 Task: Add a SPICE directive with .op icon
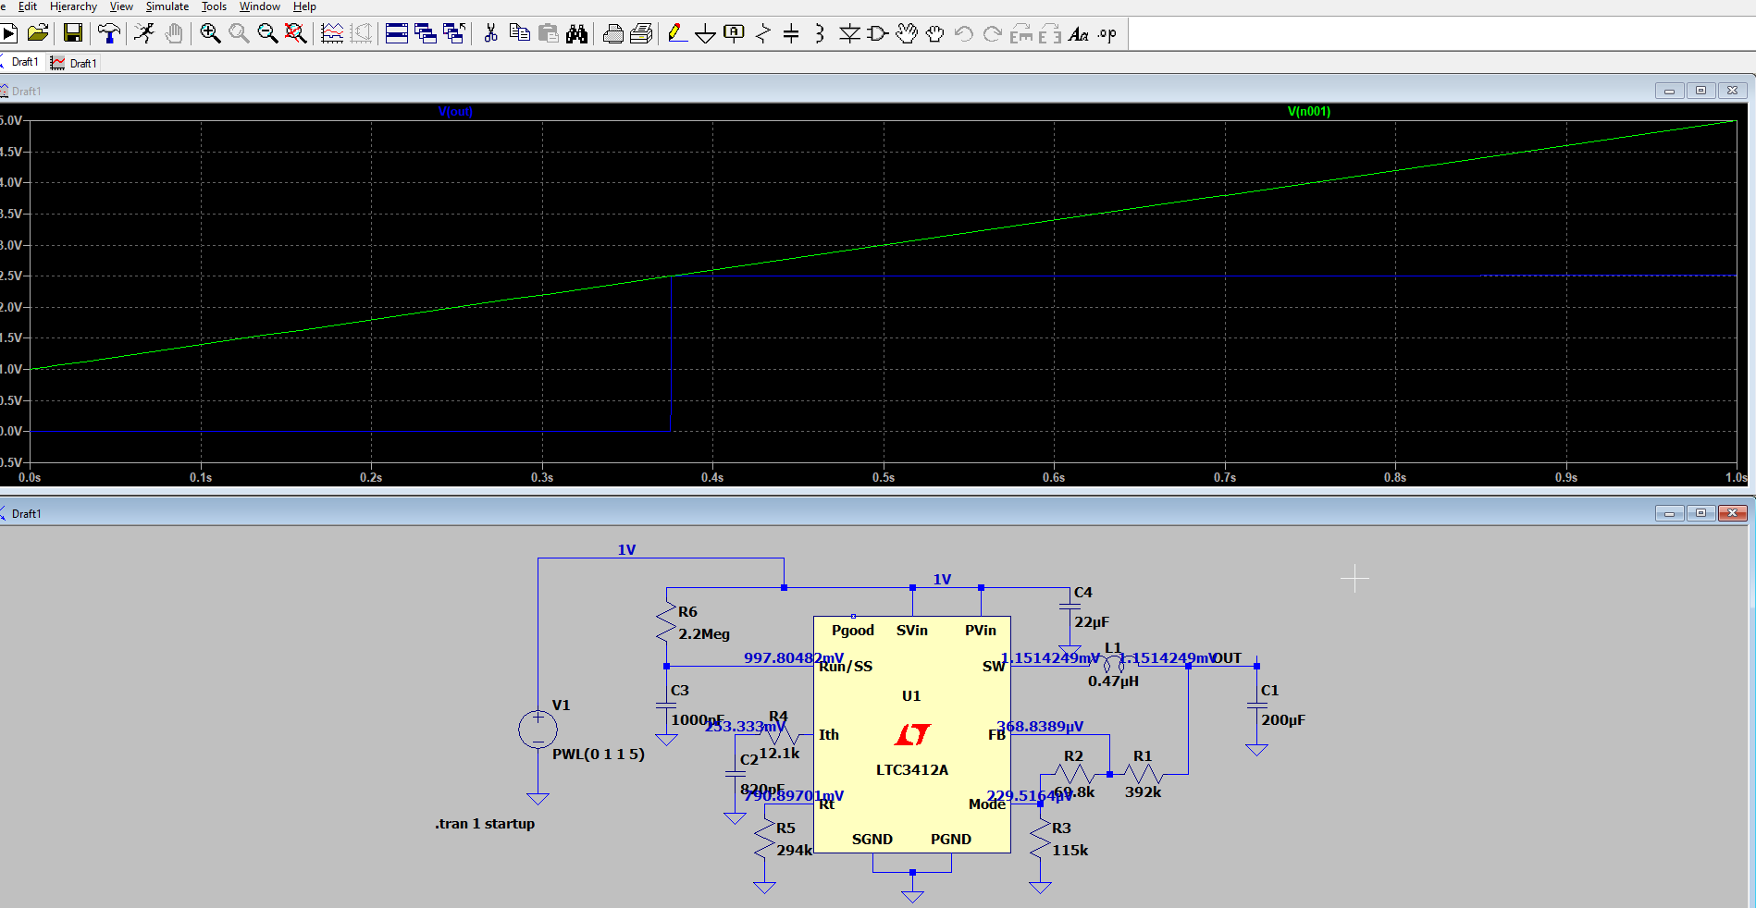coord(1107,34)
